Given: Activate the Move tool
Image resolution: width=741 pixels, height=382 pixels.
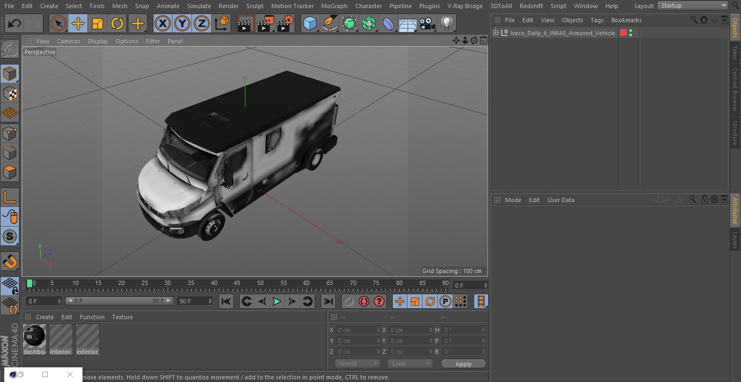Looking at the screenshot, I should [78, 23].
